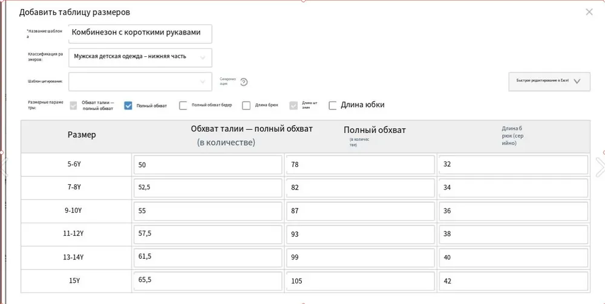Select trouser length field 36
Viewport: 605px width, 304px height.
pyautogui.click(x=514, y=211)
